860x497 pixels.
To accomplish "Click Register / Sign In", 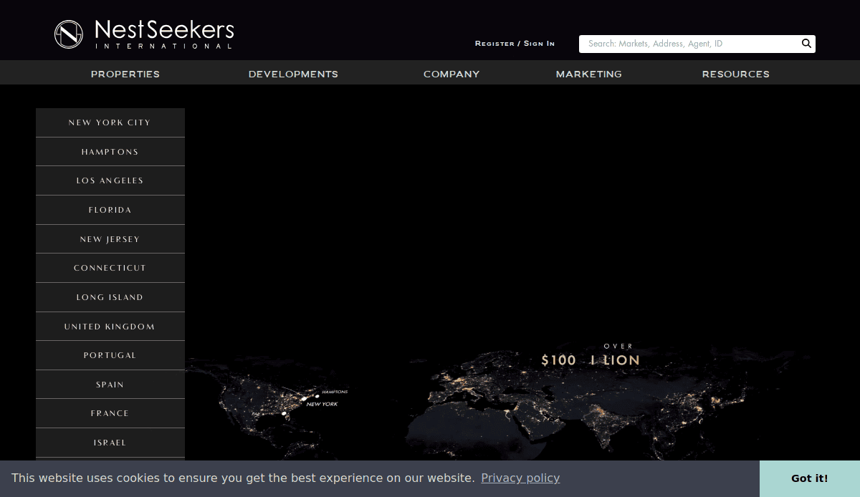I will (515, 43).
